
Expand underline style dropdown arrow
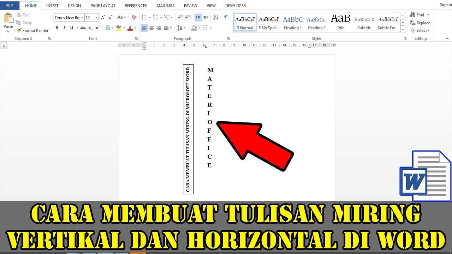(x=77, y=28)
